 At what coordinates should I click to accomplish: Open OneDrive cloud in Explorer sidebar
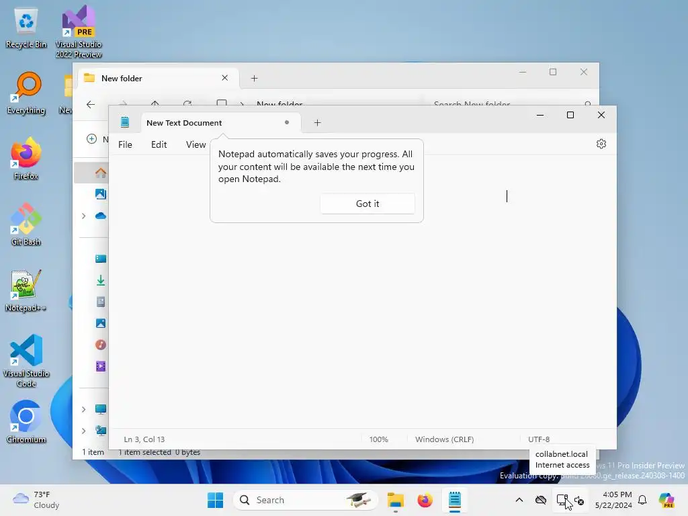[x=101, y=216]
